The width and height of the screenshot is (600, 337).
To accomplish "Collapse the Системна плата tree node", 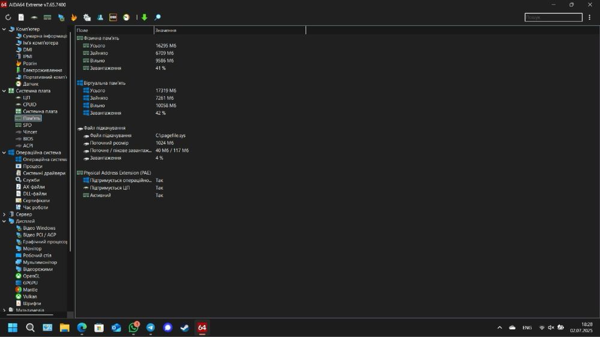I will pos(4,91).
